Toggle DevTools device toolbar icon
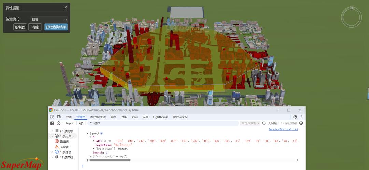 click(x=59, y=117)
